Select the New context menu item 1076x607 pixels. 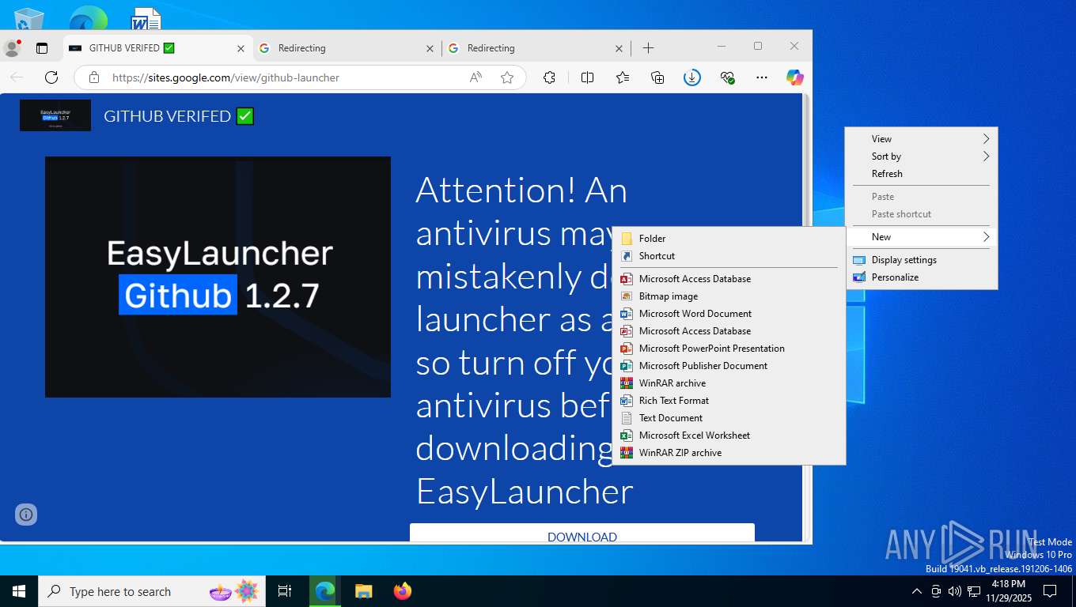tap(922, 237)
